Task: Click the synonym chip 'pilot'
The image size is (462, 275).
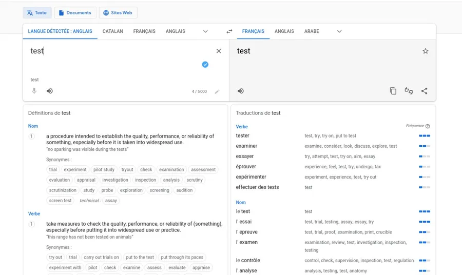Action: pyautogui.click(x=92, y=268)
